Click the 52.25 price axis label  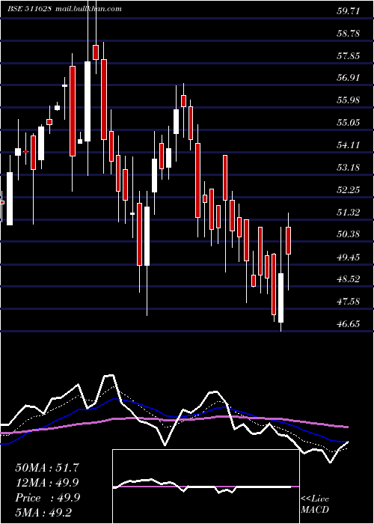(348, 190)
